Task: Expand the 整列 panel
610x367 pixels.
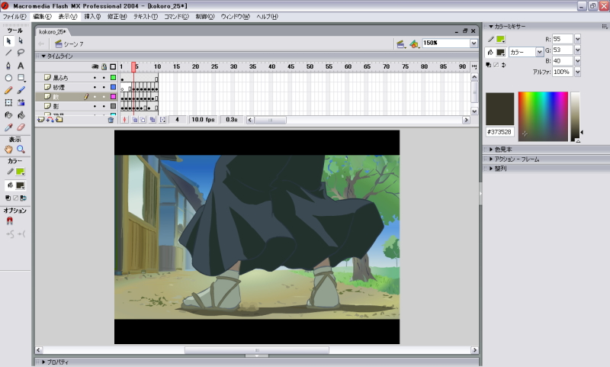Action: point(491,169)
